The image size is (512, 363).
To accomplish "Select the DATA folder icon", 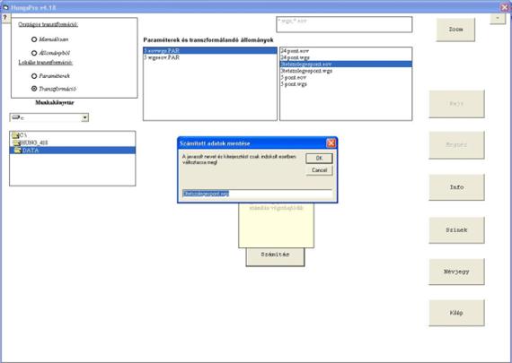I will (17, 151).
